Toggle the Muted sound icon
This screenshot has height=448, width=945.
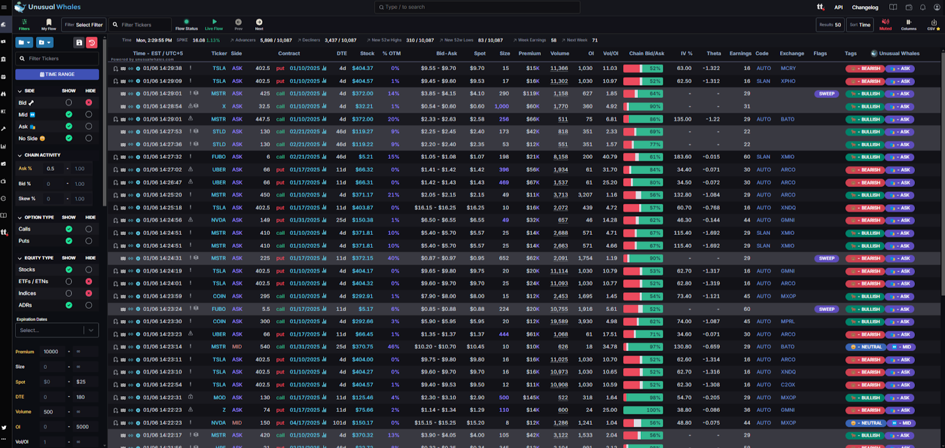click(x=885, y=24)
